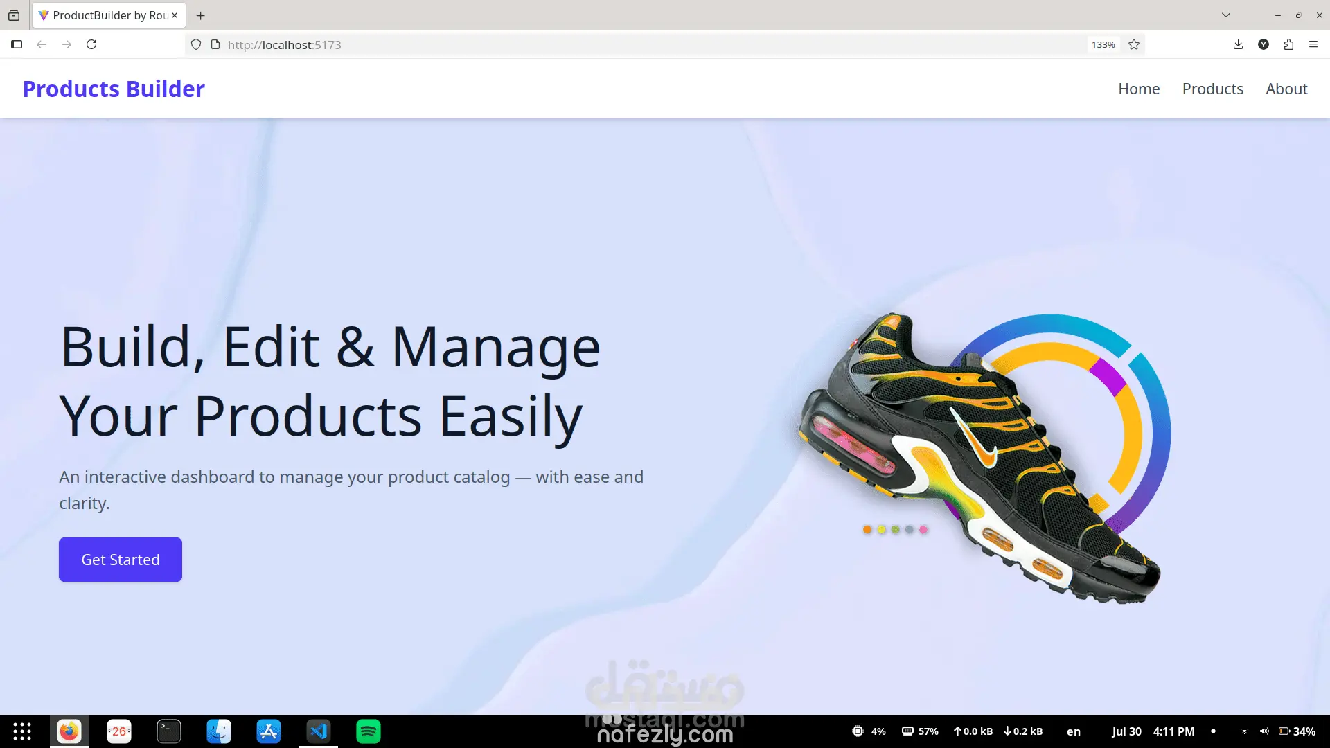Open Firefox hamburger application menu
1330x748 pixels.
tap(1313, 44)
